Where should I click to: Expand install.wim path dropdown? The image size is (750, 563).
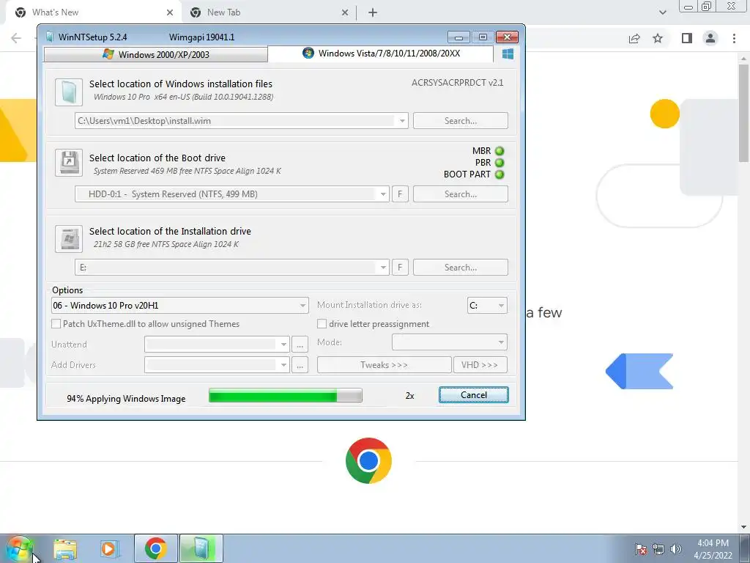click(x=402, y=121)
